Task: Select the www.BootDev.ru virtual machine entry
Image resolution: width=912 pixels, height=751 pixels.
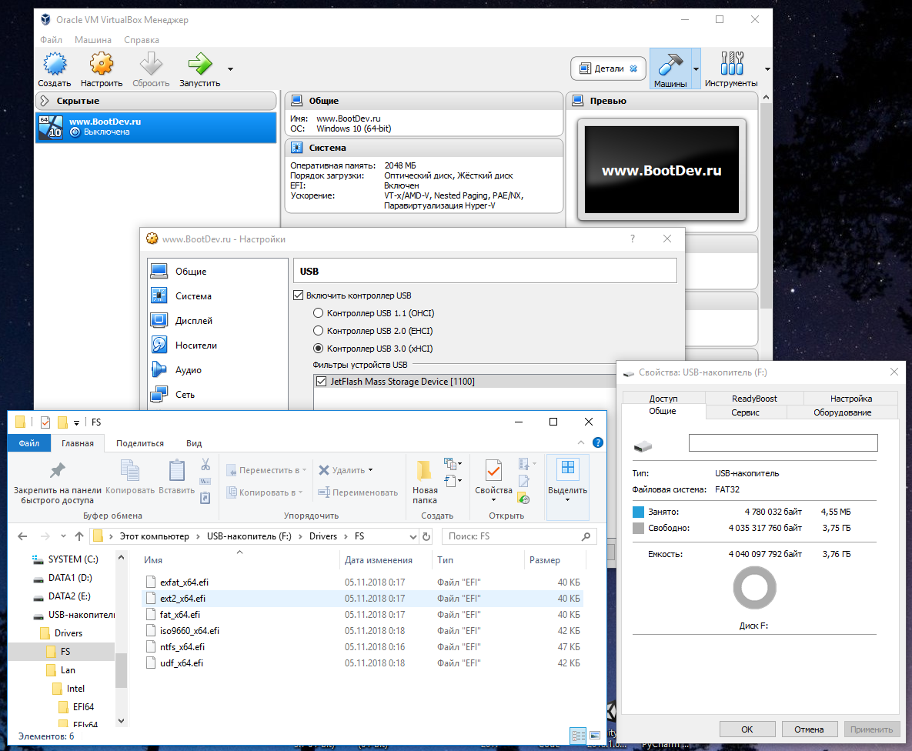Action: click(155, 127)
